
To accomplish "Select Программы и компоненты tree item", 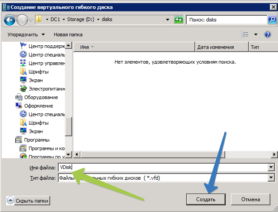I will coord(42,148).
